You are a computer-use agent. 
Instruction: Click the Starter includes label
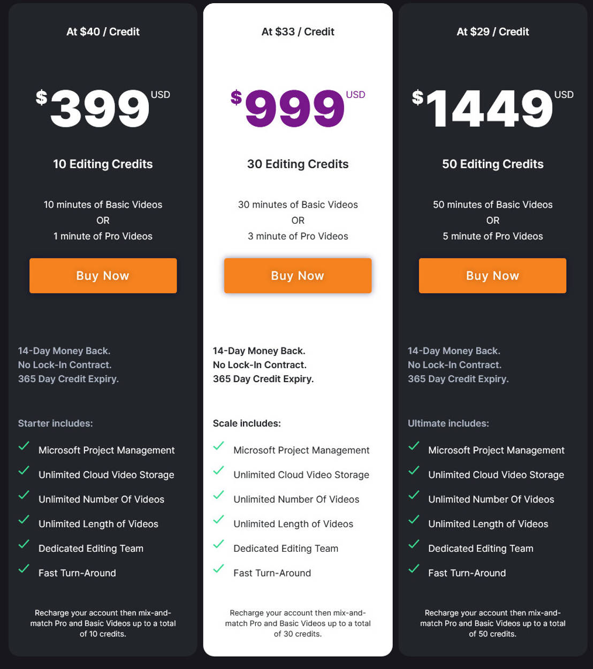point(55,423)
